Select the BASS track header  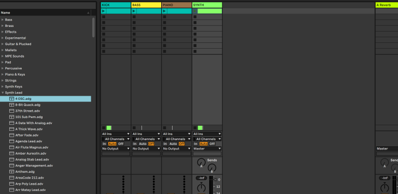(146, 5)
